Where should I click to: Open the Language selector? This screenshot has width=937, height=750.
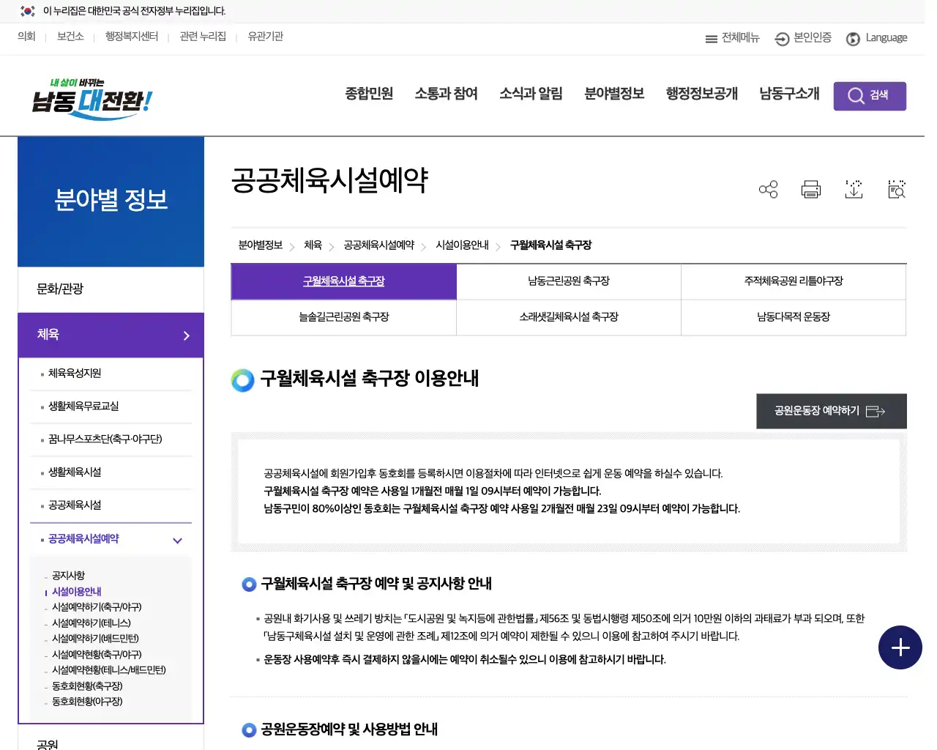point(876,38)
